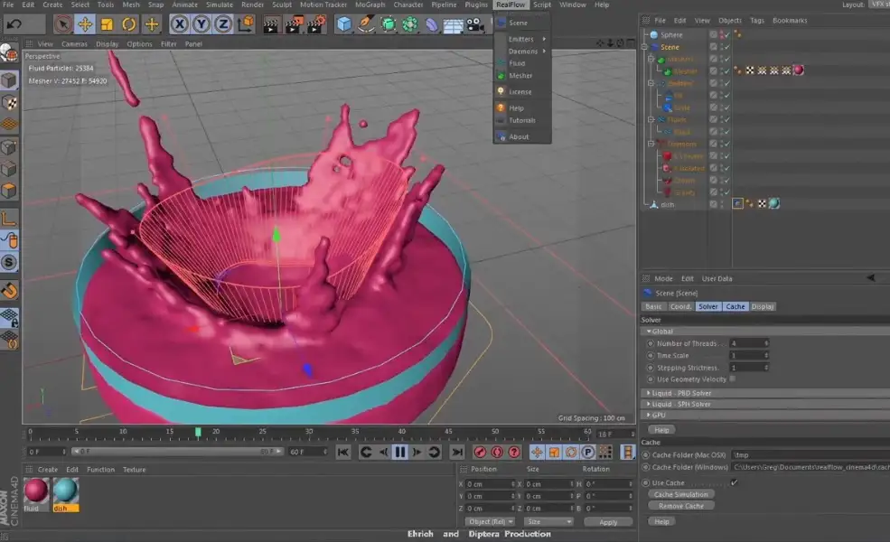Image resolution: width=890 pixels, height=542 pixels.
Task: Click Render View clapperboard icon
Action: pos(271,24)
